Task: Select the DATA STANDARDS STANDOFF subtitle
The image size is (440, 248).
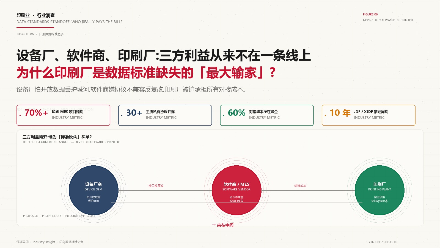Action: 69,22
